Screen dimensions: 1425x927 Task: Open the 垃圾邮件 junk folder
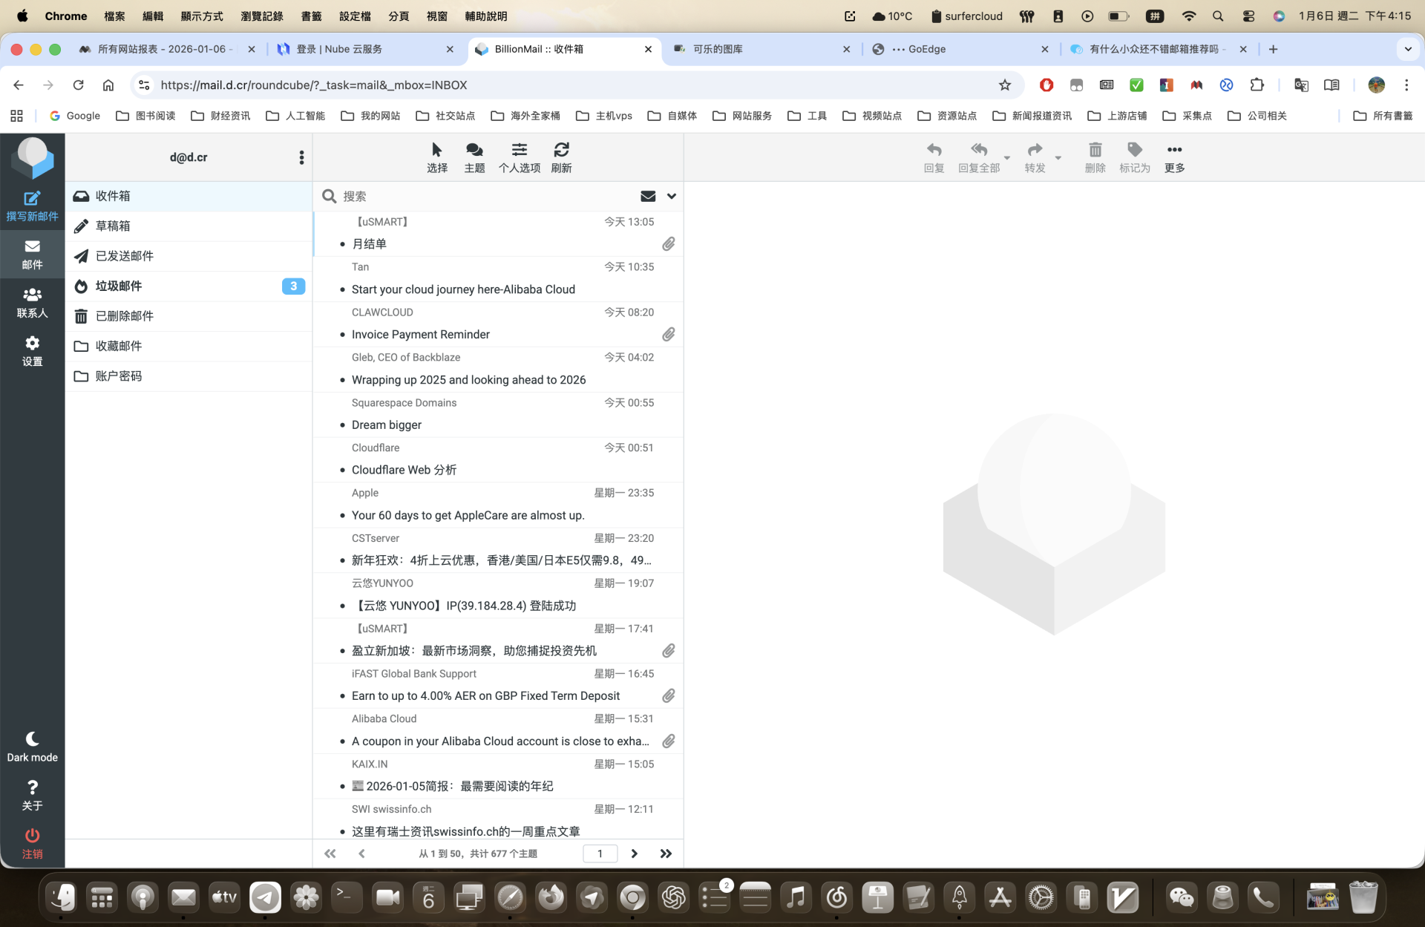[x=189, y=286]
